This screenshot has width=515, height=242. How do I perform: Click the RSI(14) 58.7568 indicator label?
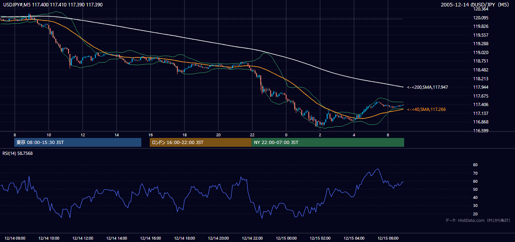[18, 153]
